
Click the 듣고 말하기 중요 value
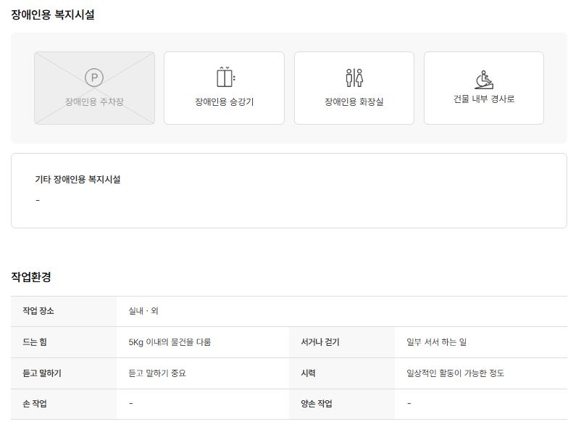click(157, 373)
